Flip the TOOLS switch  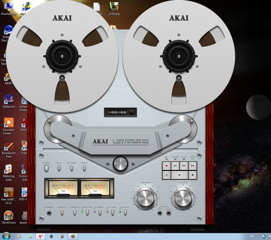coord(84,168)
